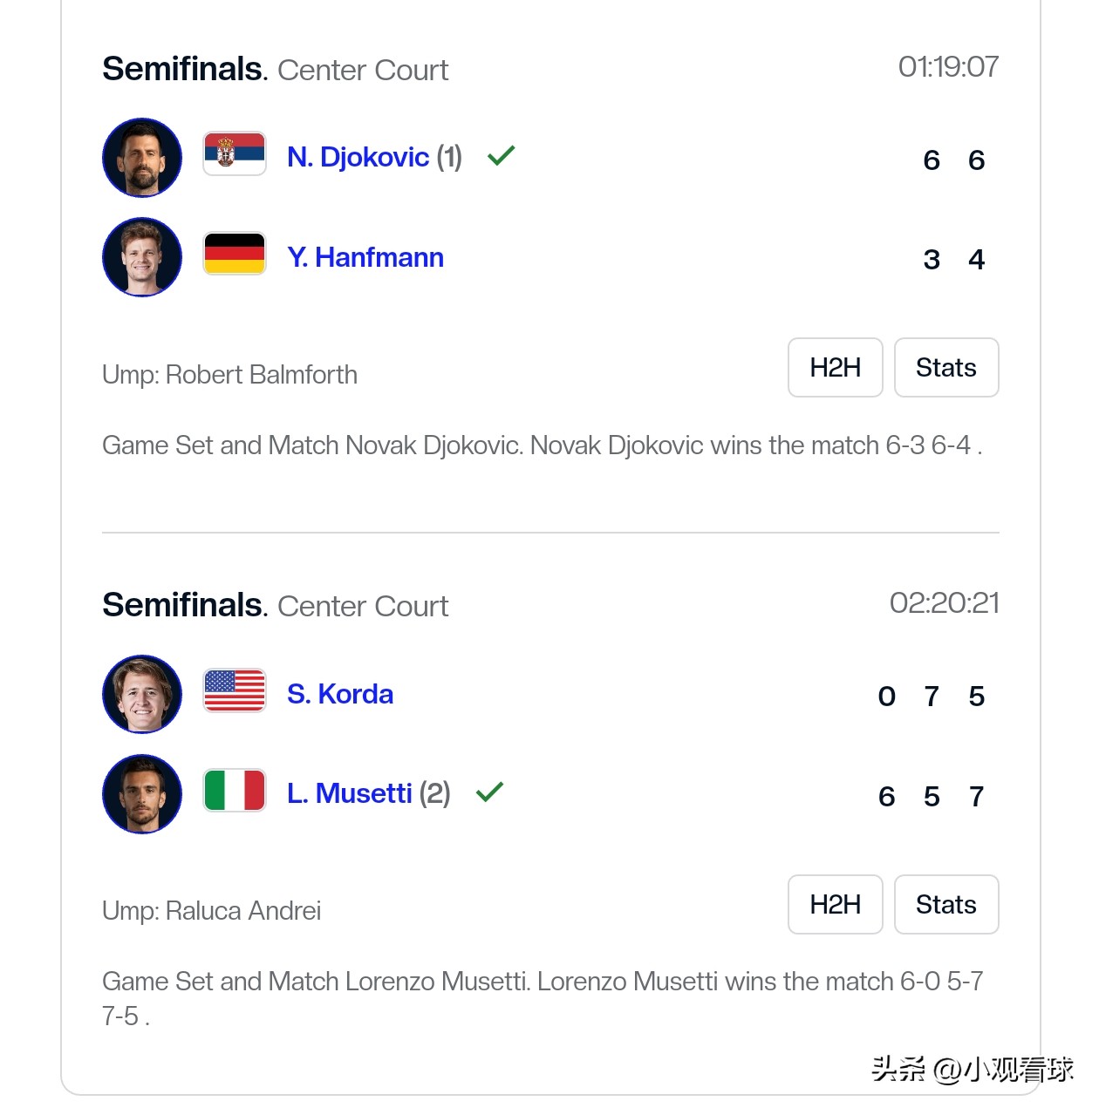1099x1108 pixels.
Task: Click the Serbian flag icon
Action: pyautogui.click(x=235, y=154)
